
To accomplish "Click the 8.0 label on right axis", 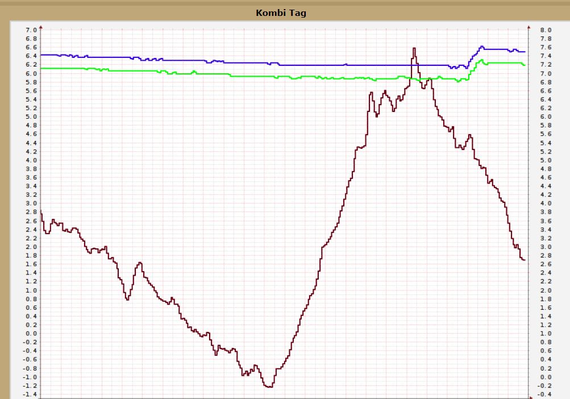I will (545, 30).
